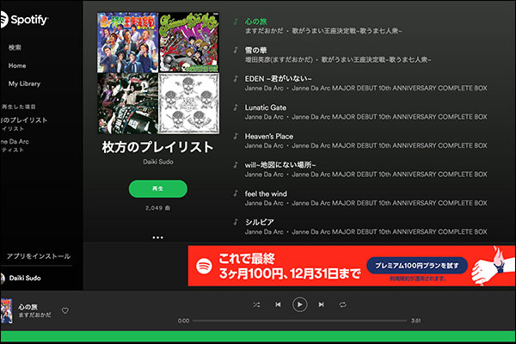Toggle repeat mode
The height and width of the screenshot is (344, 516).
tap(342, 304)
